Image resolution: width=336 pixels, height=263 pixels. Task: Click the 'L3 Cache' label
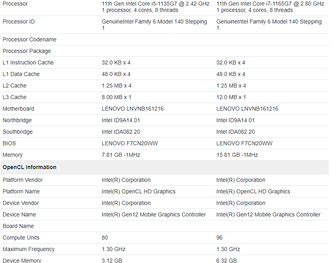(15, 97)
